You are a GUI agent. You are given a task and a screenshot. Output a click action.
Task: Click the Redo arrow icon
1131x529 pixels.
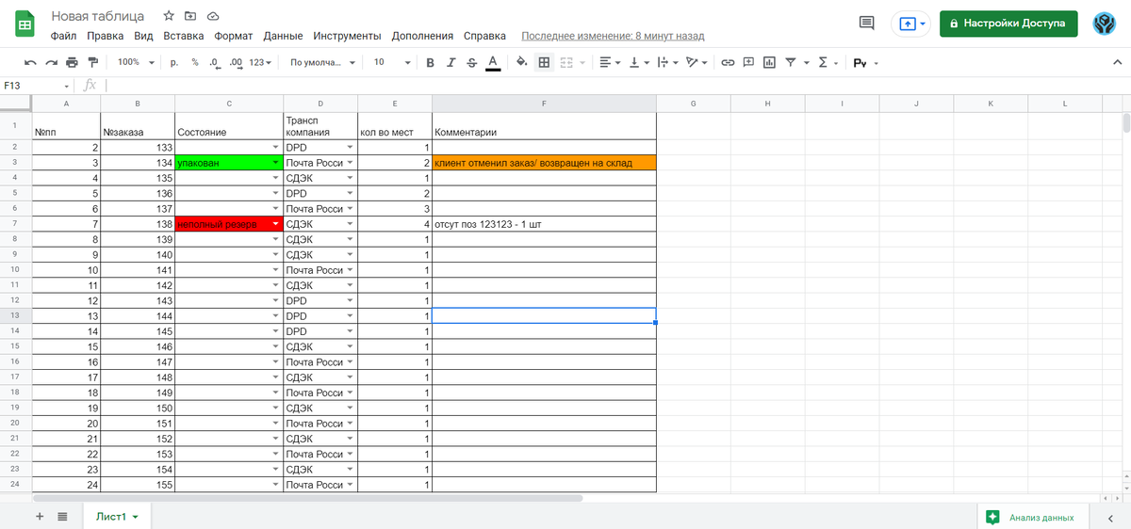[x=51, y=62]
